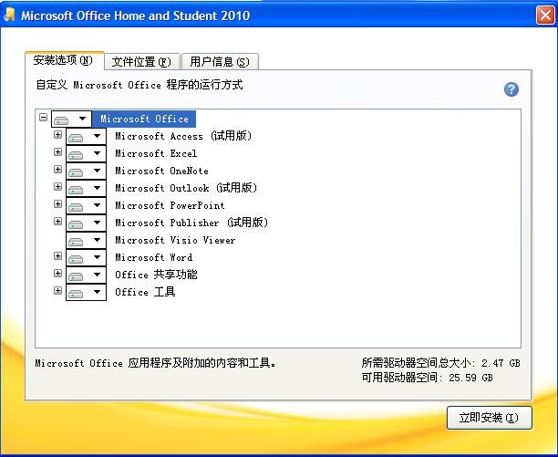558x457 pixels.
Task: Click drive icon beside Microsoft PowerPoint
Action: coord(77,206)
